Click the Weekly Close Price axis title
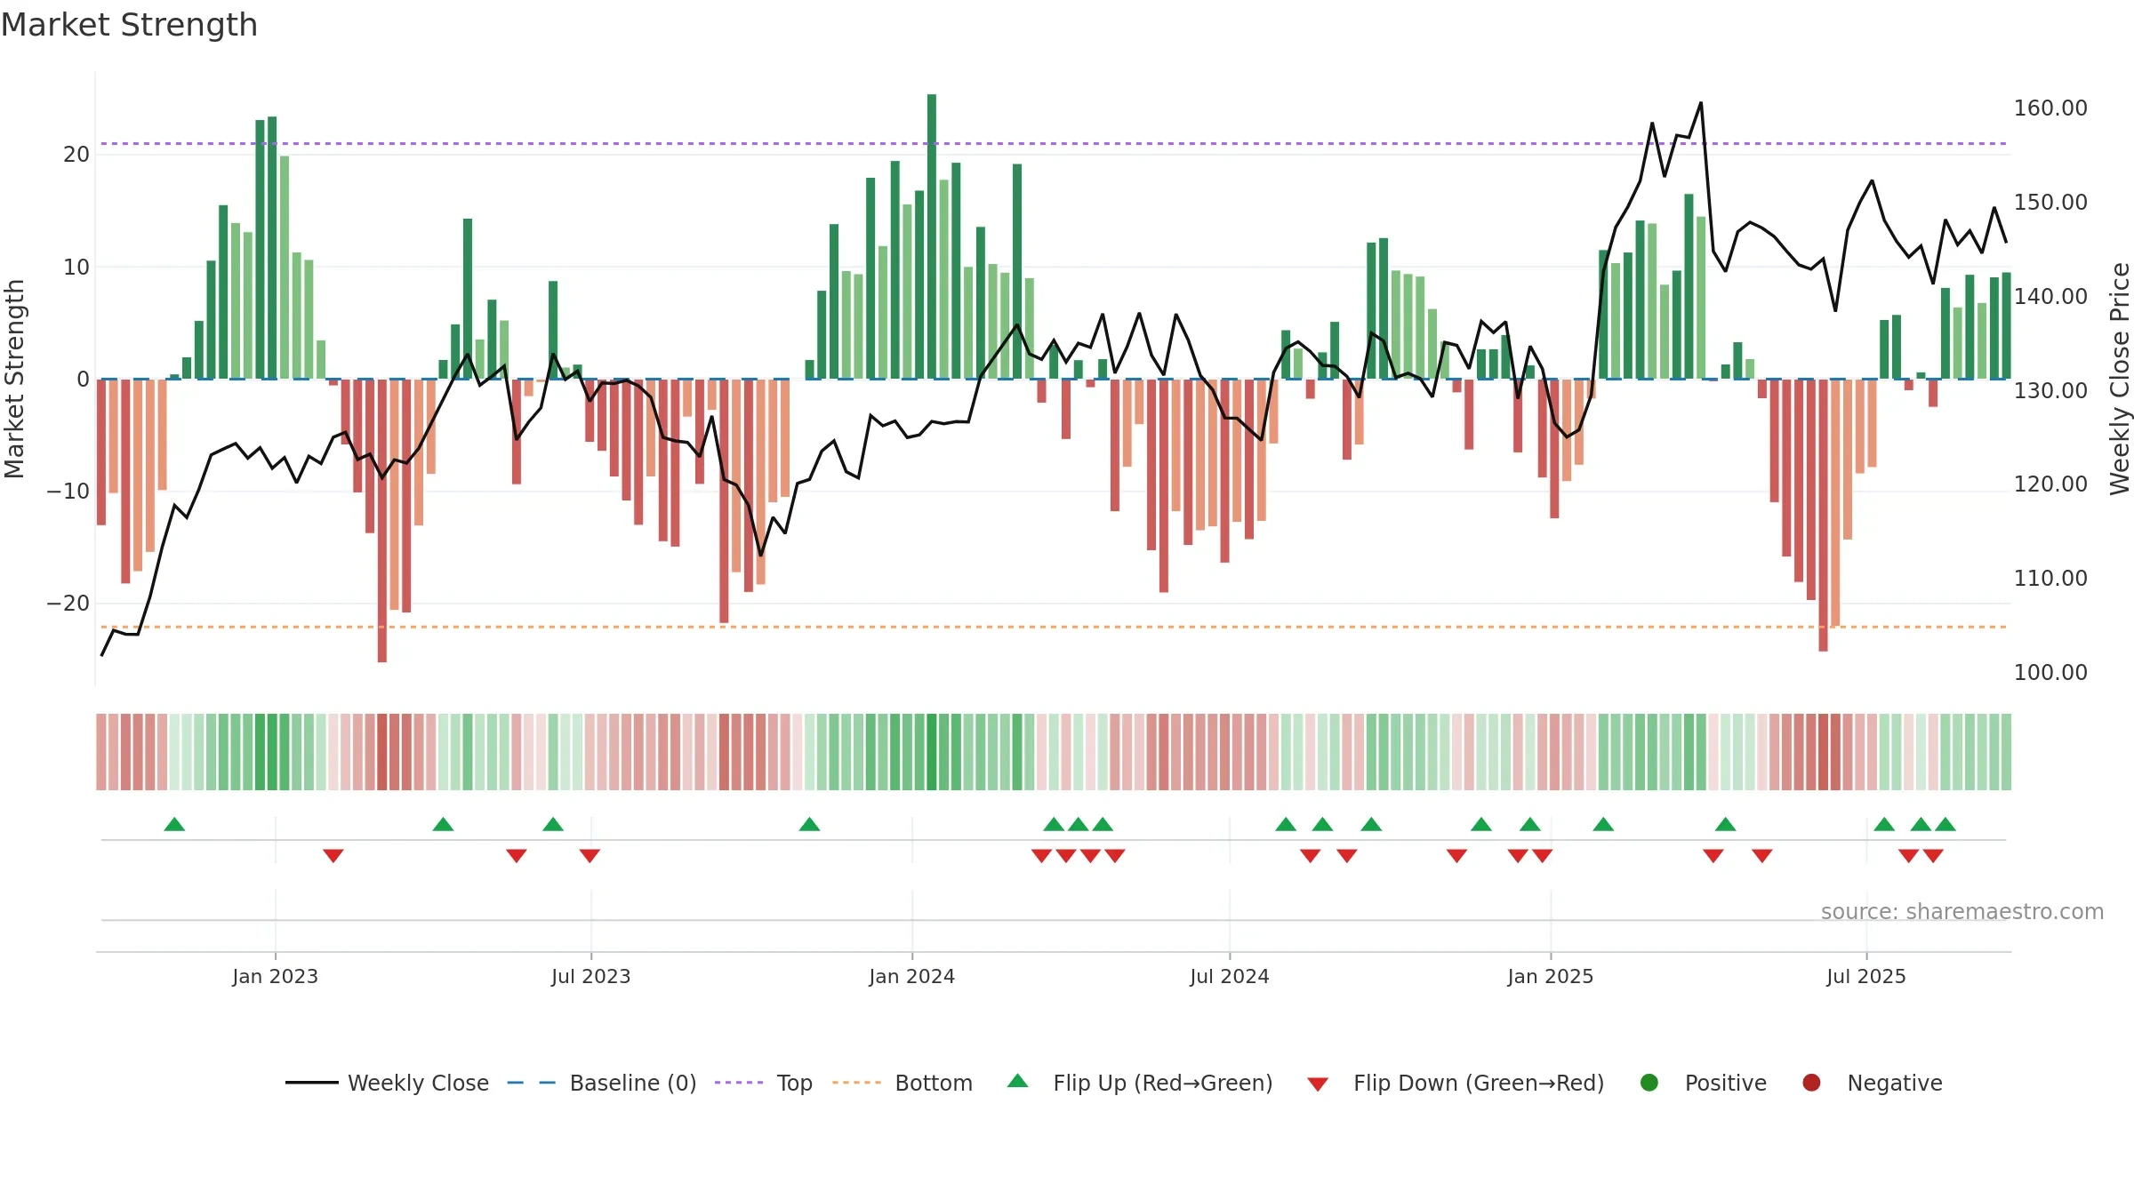The width and height of the screenshot is (2134, 1200). click(2120, 379)
